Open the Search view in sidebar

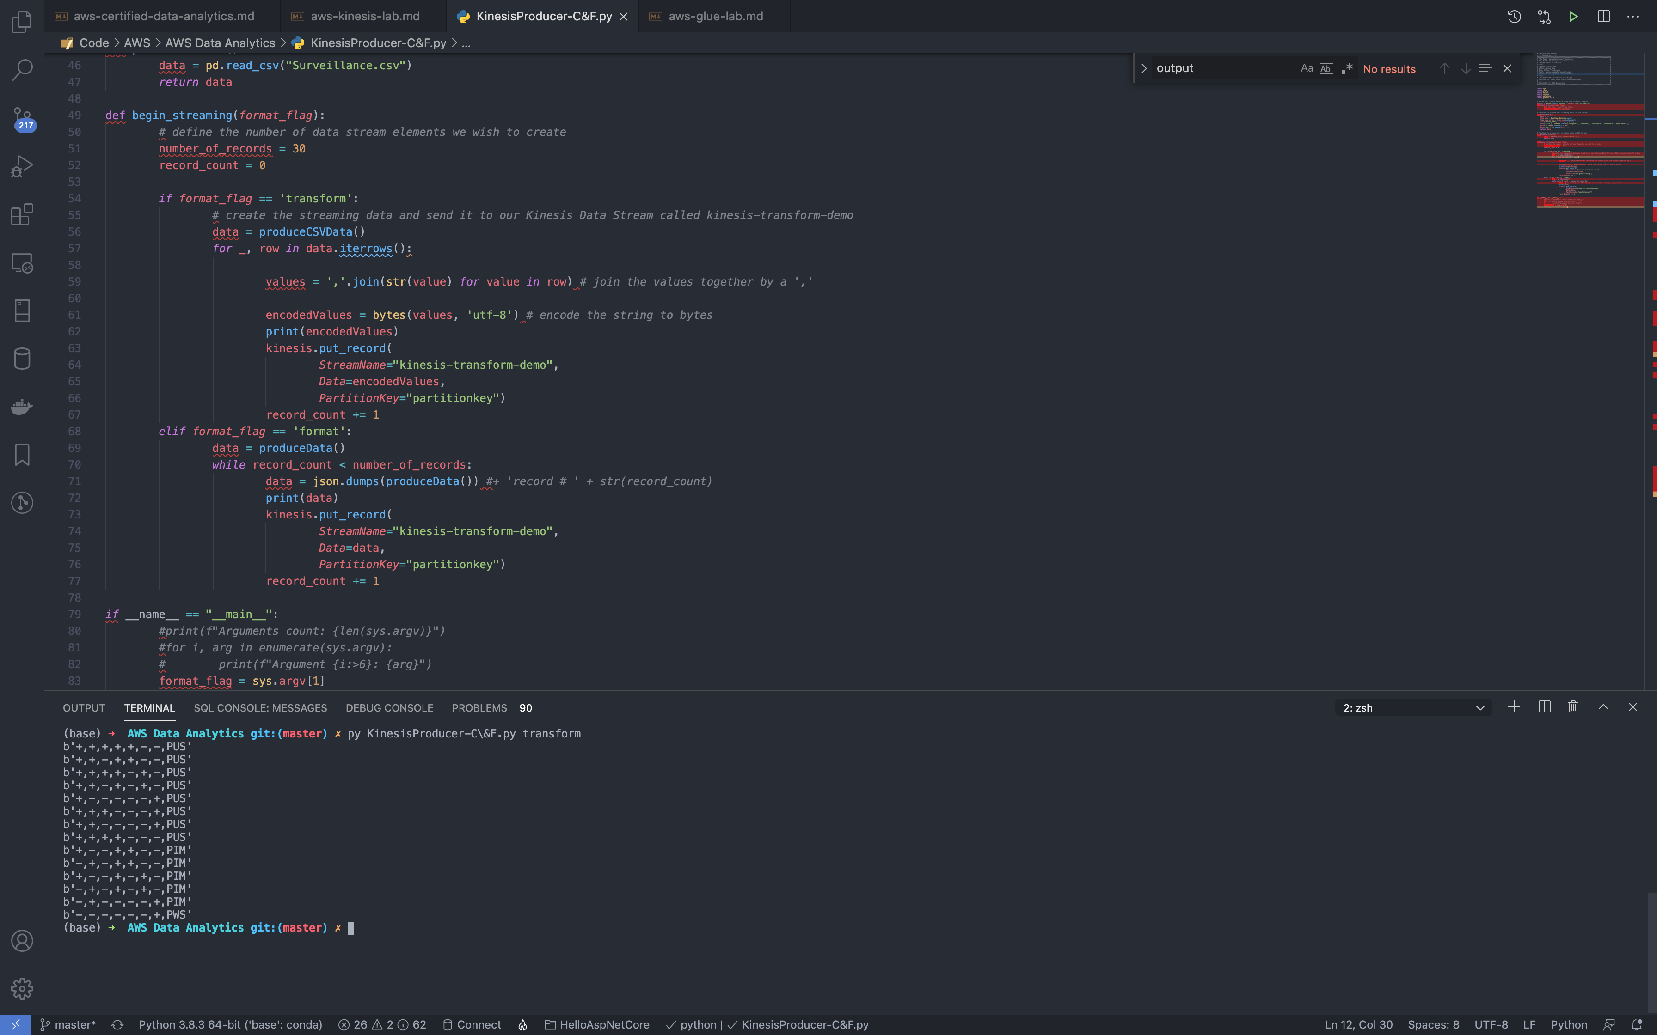[22, 69]
